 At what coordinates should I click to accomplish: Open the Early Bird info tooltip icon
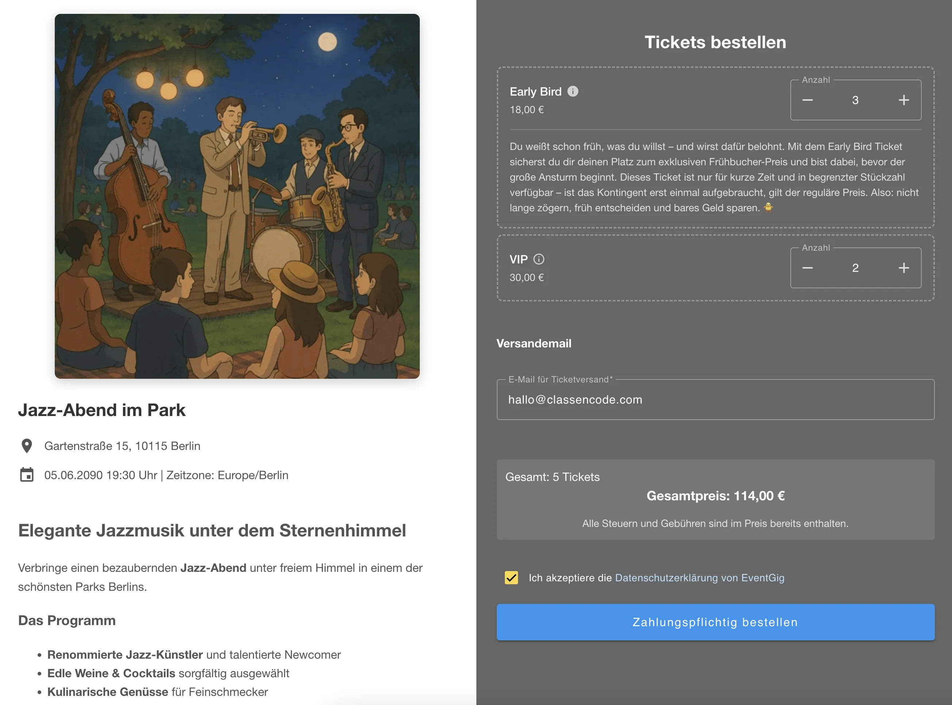[573, 91]
